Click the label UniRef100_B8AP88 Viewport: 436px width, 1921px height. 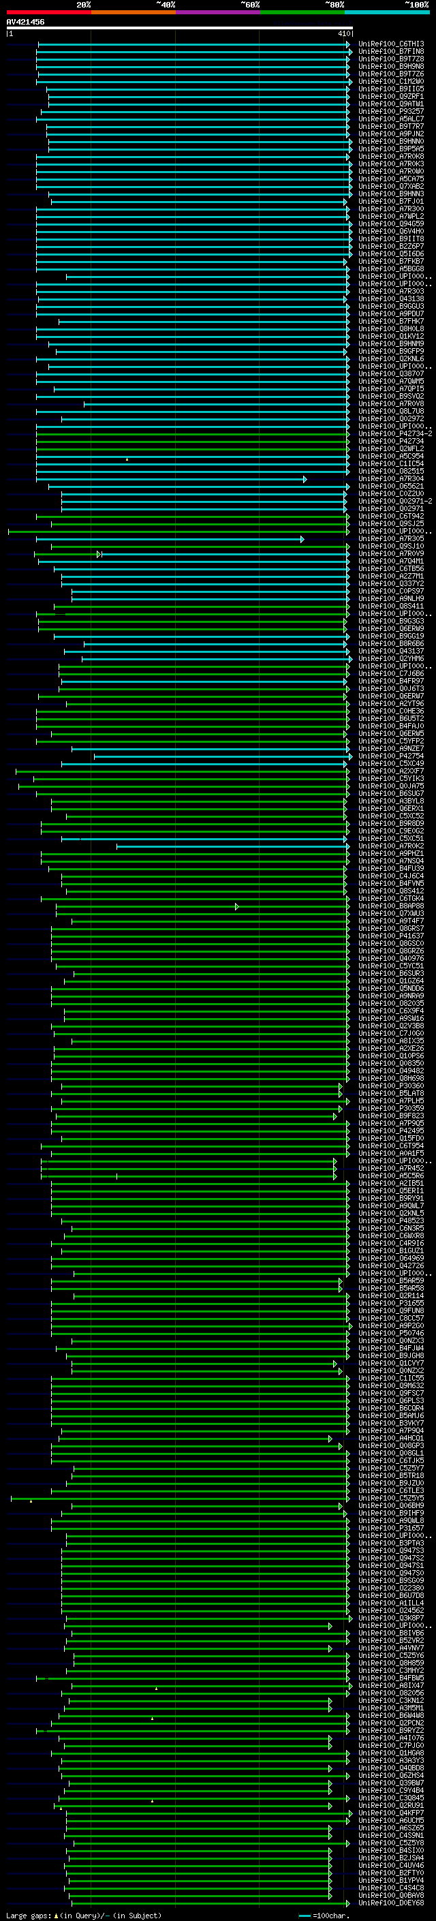point(390,906)
